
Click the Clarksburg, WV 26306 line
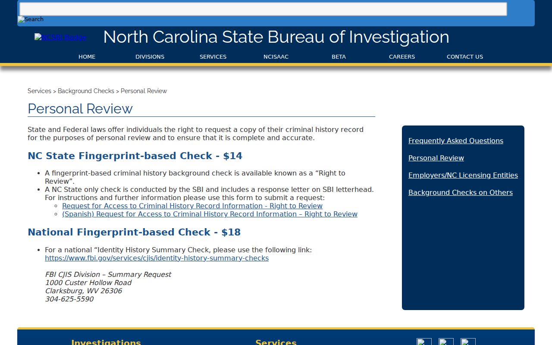click(83, 291)
